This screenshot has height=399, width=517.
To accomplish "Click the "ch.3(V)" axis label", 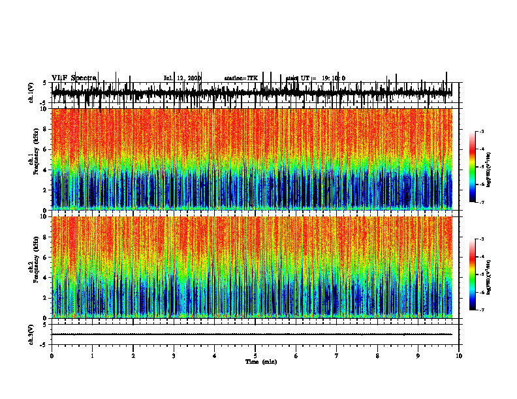I will [x=31, y=334].
